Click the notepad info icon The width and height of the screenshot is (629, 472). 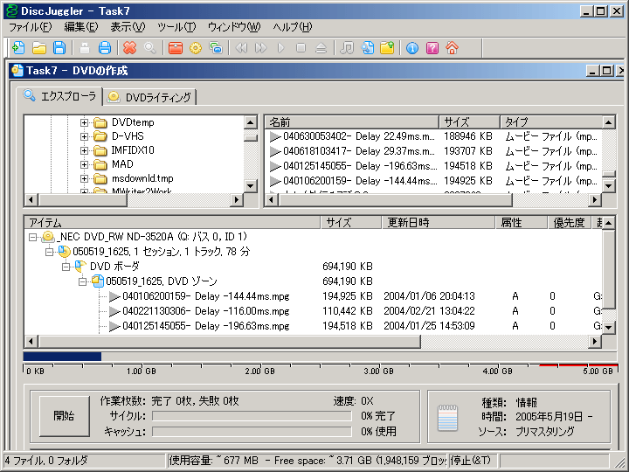click(447, 418)
